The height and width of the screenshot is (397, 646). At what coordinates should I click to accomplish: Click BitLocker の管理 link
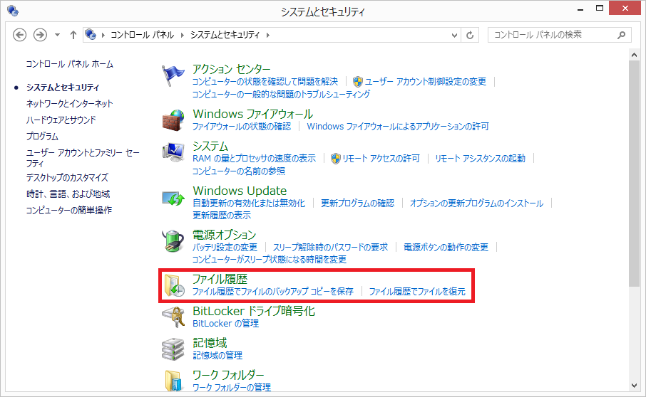[x=225, y=324]
